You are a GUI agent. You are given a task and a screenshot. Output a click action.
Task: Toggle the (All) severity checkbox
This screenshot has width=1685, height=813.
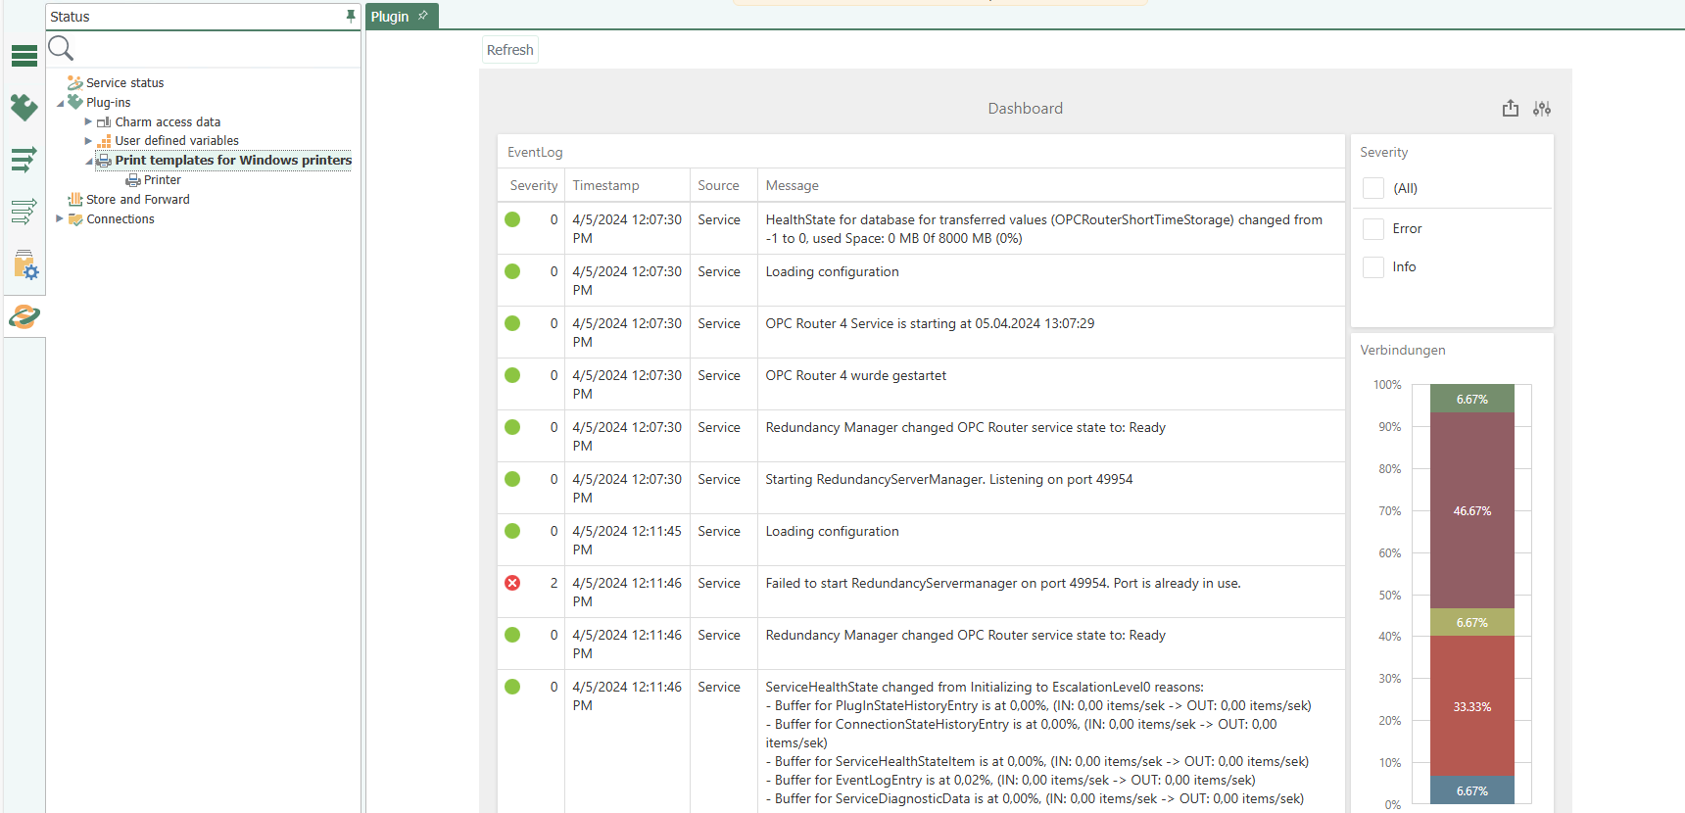pos(1373,188)
